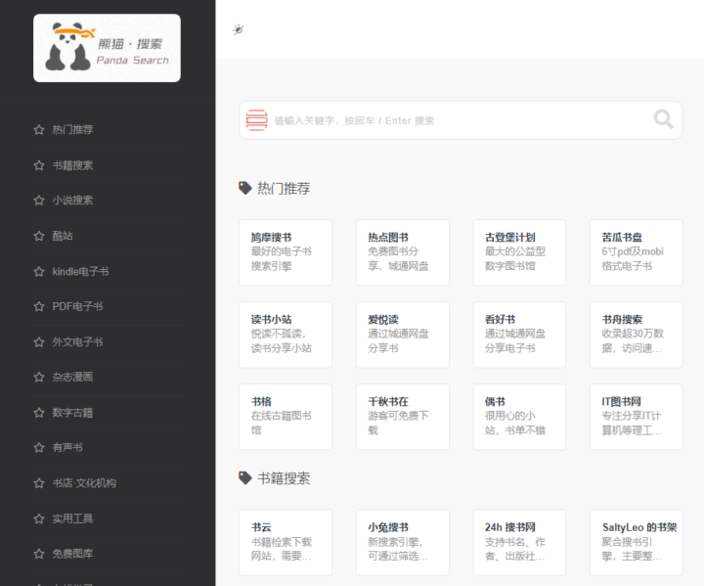704x586 pixels.
Task: Click star icon beside 小说搜索 in sidebar
Action: pos(39,201)
